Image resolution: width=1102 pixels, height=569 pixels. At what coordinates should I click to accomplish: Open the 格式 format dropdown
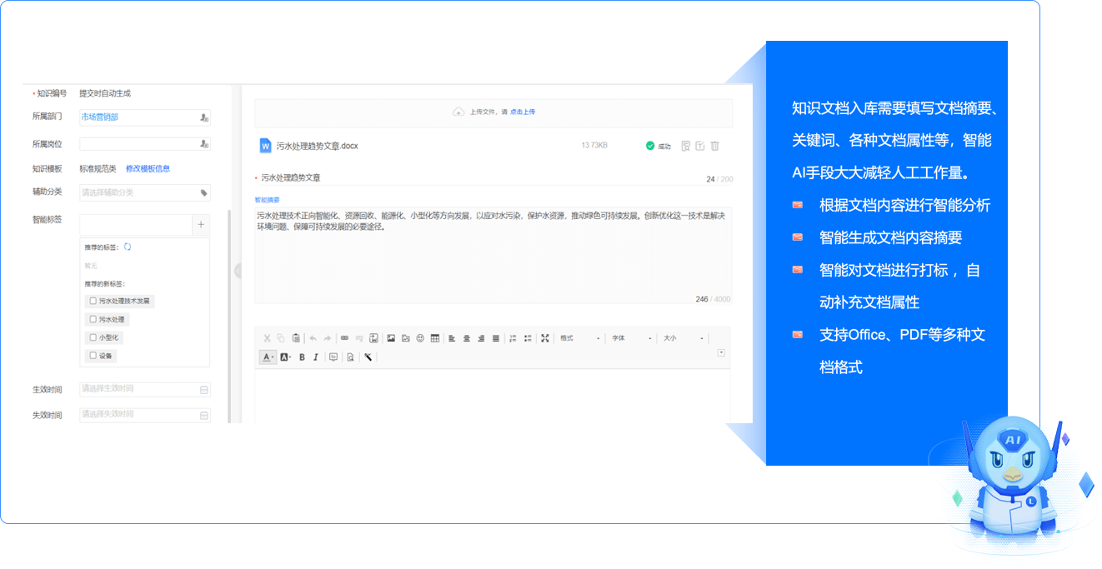tap(579, 338)
